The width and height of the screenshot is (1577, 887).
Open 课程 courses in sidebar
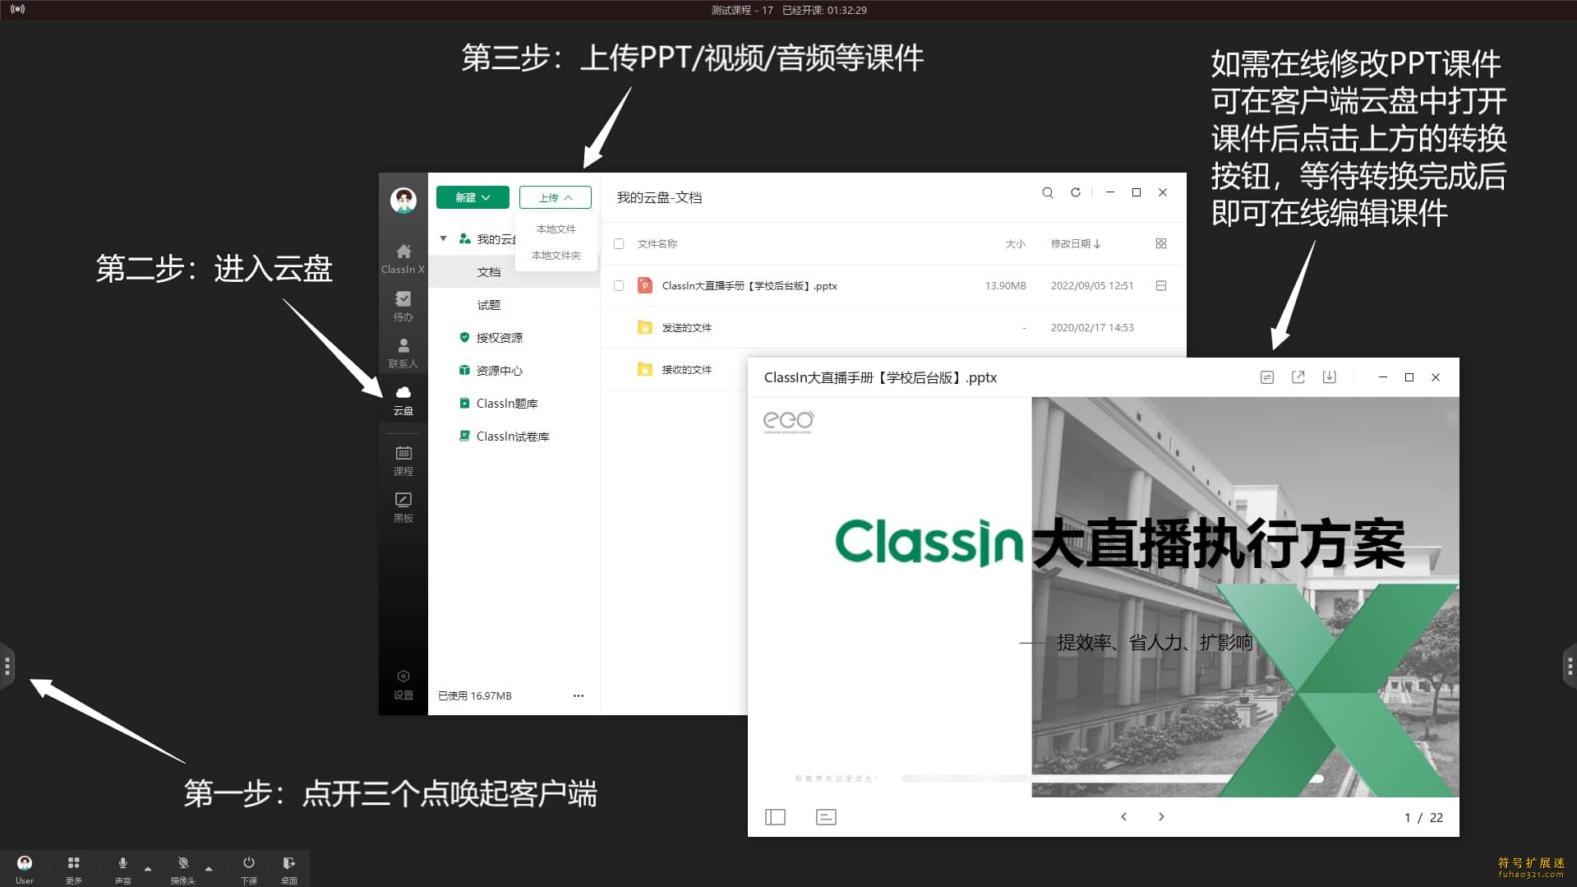(403, 460)
